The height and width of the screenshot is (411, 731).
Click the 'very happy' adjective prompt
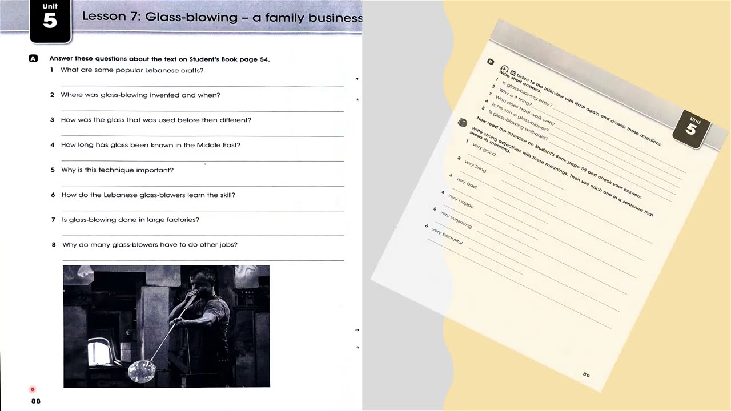pos(461,201)
